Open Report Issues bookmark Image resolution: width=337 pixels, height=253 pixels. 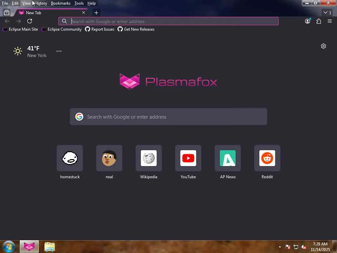[x=100, y=29]
